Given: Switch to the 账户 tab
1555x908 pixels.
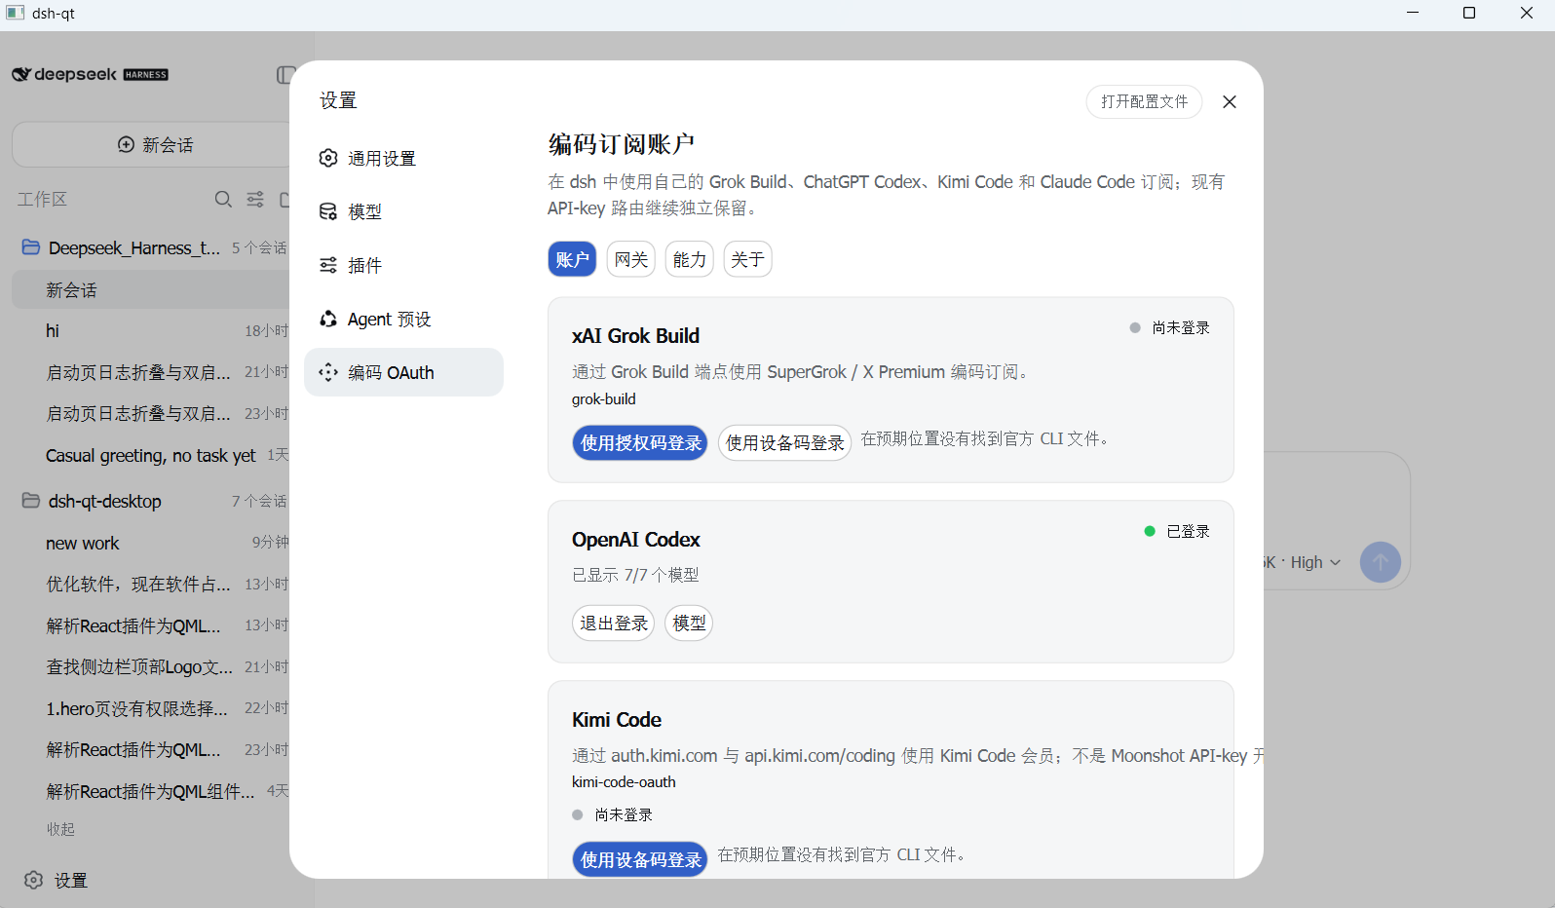Looking at the screenshot, I should 572,259.
